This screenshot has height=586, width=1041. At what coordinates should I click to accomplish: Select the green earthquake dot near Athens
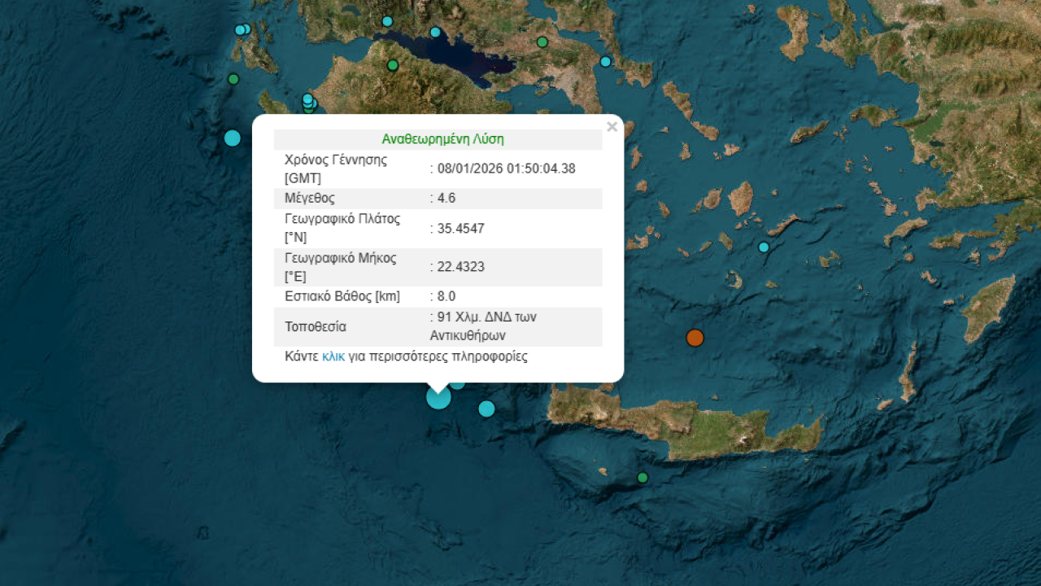pyautogui.click(x=542, y=41)
